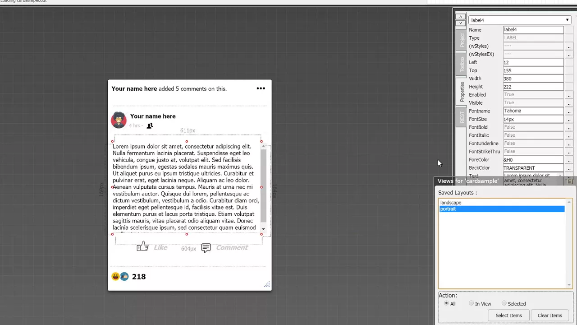Switch to the Properties side tab
577x325 pixels.
click(x=462, y=92)
